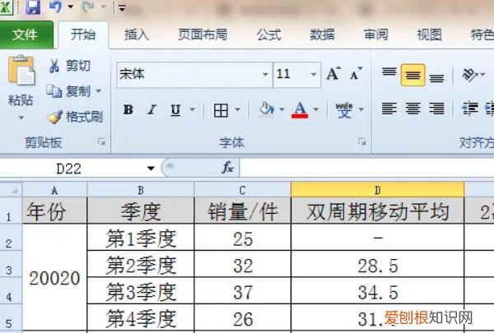The width and height of the screenshot is (494, 333).
Task: Click the 复制 button
Action: [68, 91]
